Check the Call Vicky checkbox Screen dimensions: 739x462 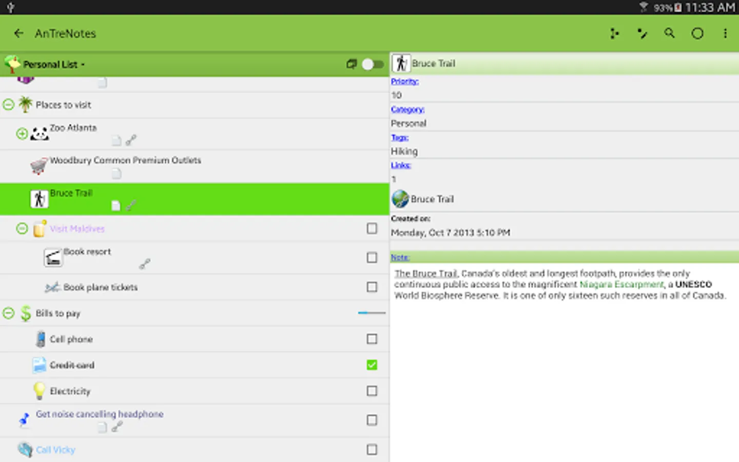[x=372, y=450]
